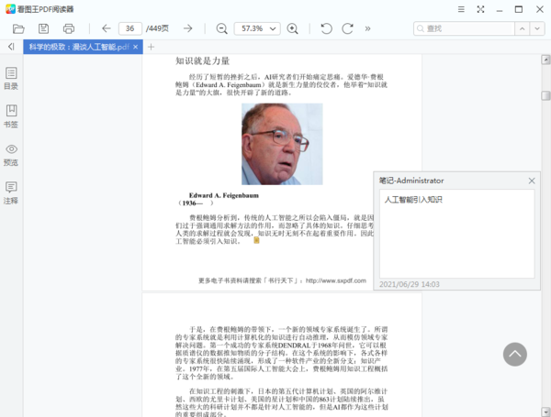Collapse sidebar with the left chevron
Viewport: 551px width, 417px height.
tap(11, 47)
